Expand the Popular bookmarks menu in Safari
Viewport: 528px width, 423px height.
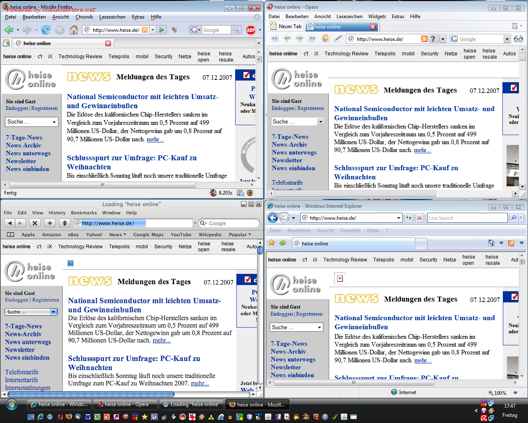click(x=240, y=235)
